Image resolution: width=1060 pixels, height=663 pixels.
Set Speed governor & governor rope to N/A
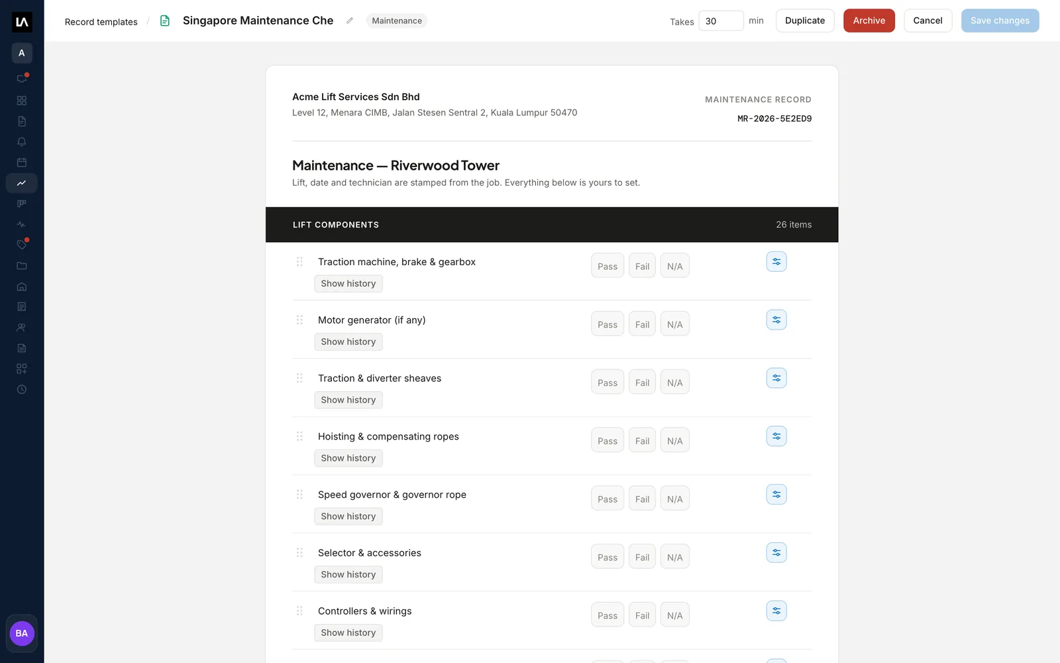(674, 499)
